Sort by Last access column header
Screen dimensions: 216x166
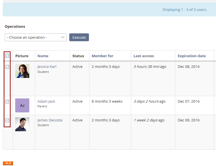144,56
